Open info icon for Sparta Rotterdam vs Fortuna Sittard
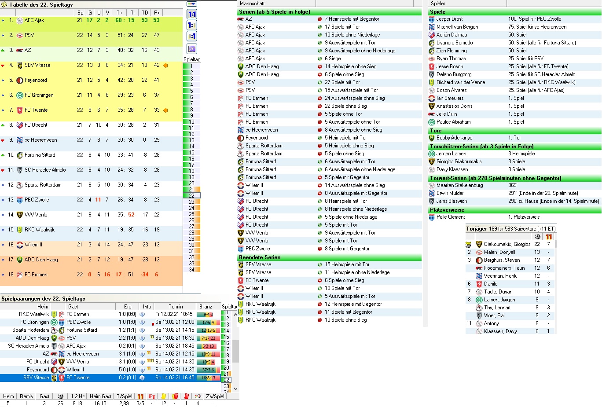602x407 pixels. tap(142, 330)
